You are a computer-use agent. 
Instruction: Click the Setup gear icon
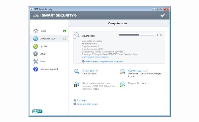tap(35, 54)
